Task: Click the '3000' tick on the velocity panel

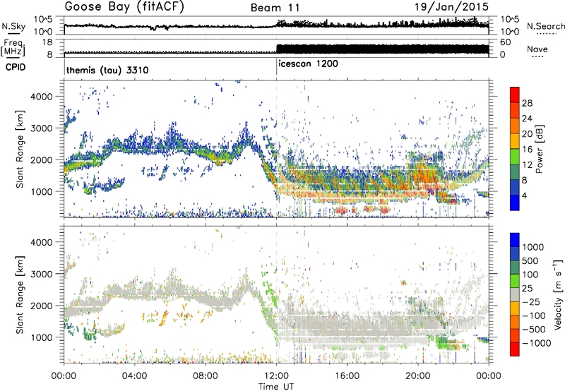Action: tap(41, 274)
